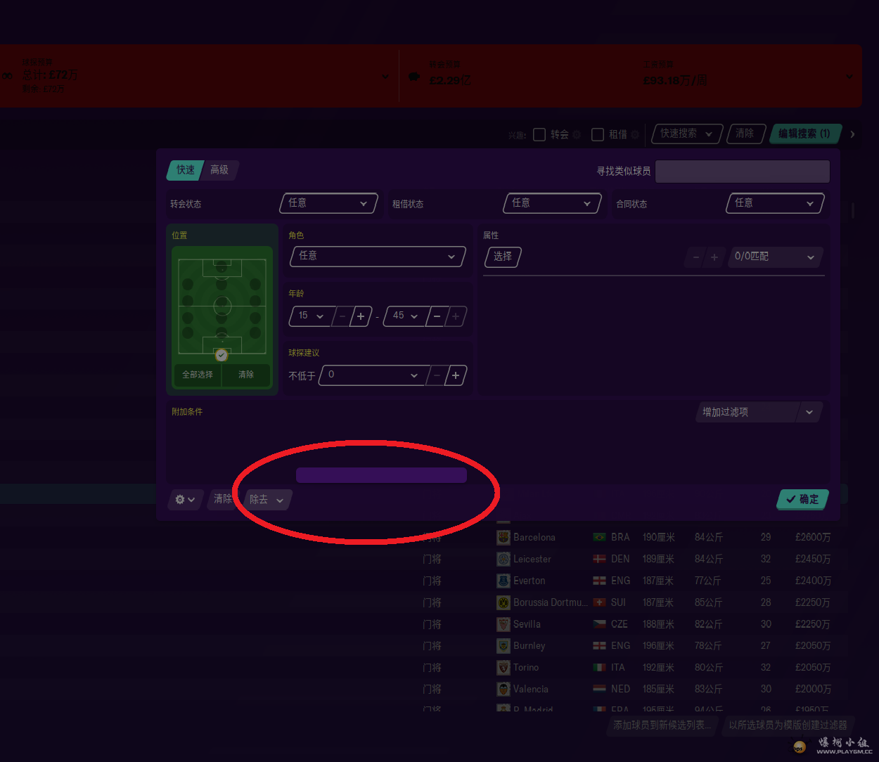Toggle the 转会 interest checkbox
Image resolution: width=879 pixels, height=762 pixels.
539,134
